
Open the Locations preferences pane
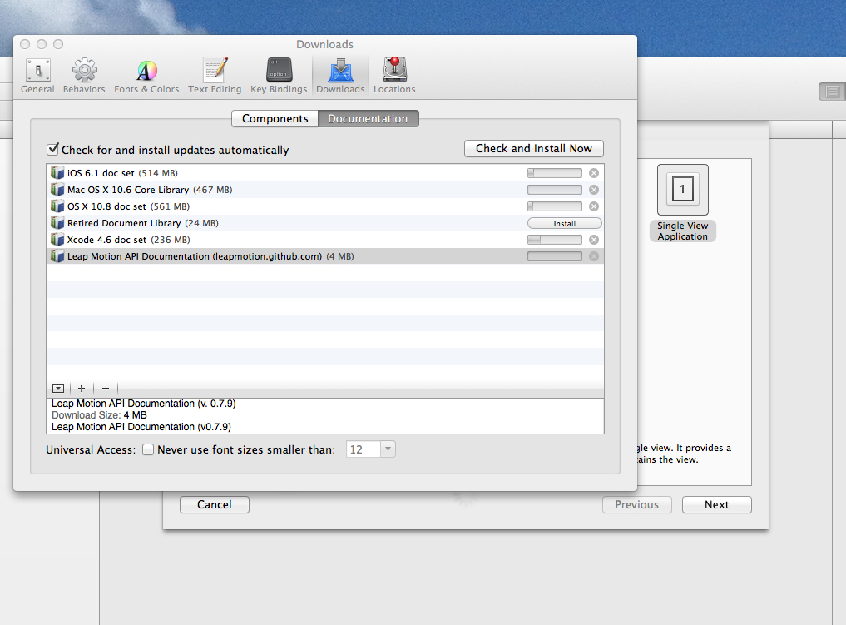point(394,76)
